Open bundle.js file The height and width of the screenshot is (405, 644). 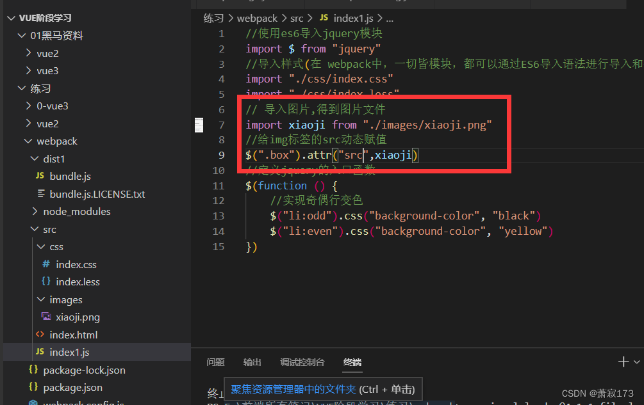click(70, 176)
